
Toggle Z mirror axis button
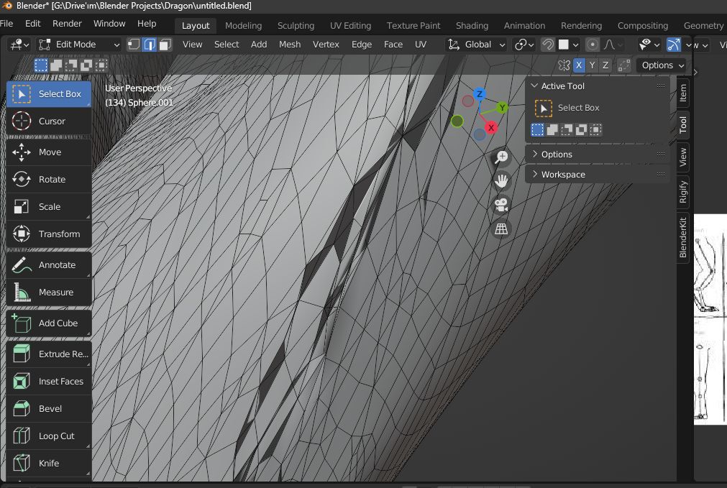point(605,65)
